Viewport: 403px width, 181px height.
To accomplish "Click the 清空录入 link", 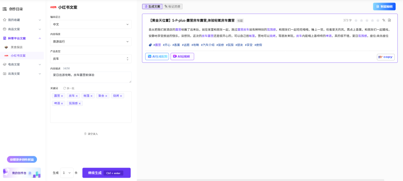I will point(93,134).
